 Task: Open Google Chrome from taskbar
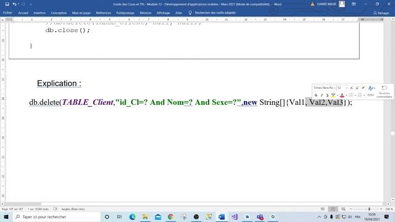click(171, 216)
